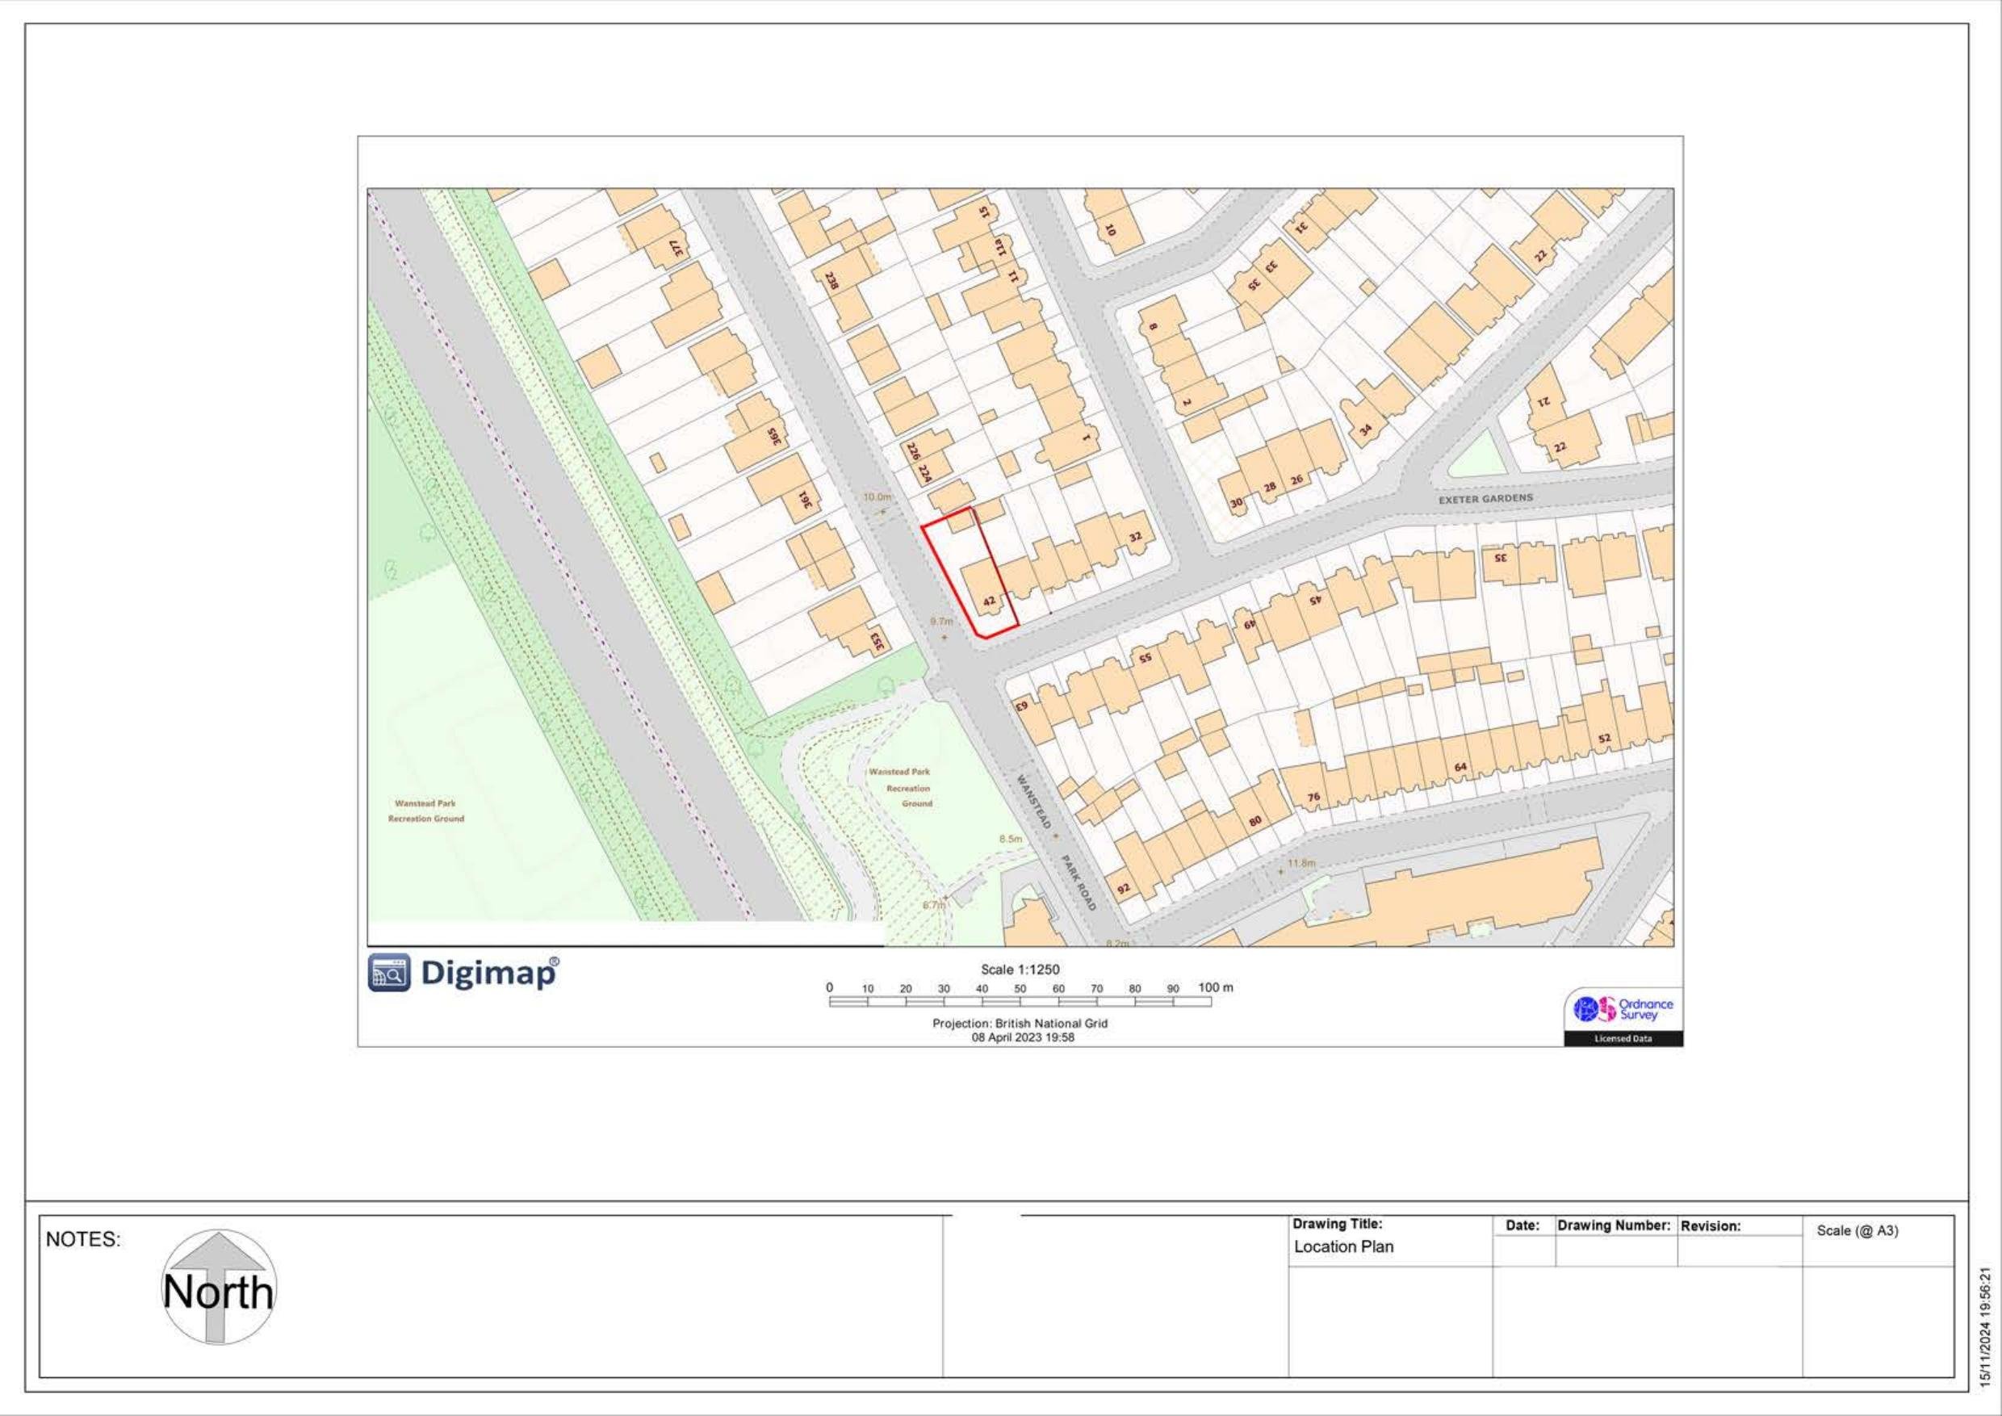Click house number 42 on map

(x=989, y=601)
